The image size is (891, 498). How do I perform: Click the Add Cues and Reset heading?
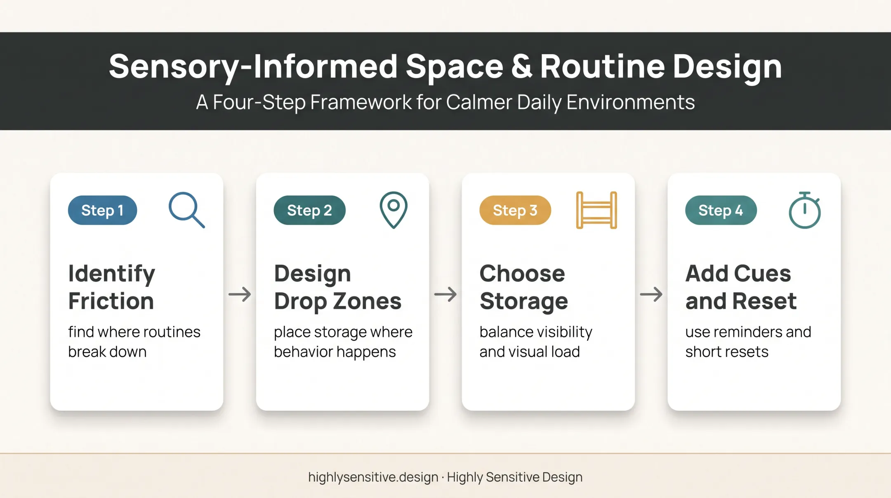[741, 287]
